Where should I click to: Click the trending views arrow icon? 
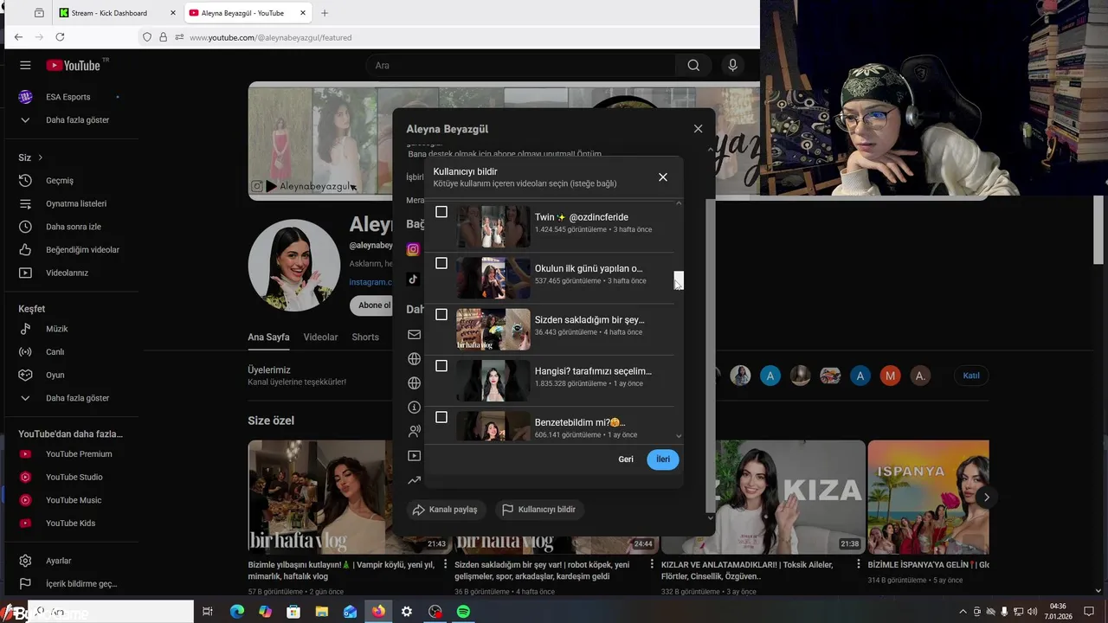click(415, 479)
